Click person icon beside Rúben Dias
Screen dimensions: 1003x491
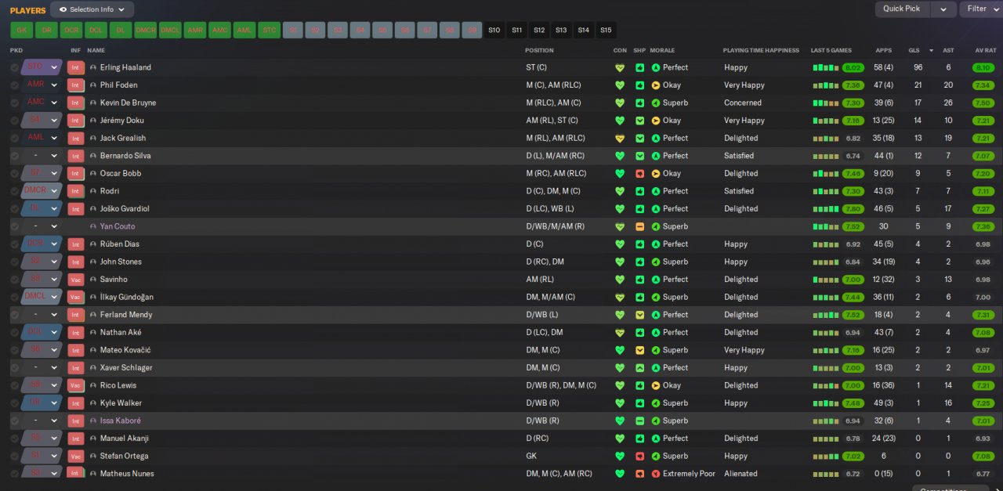pos(93,244)
